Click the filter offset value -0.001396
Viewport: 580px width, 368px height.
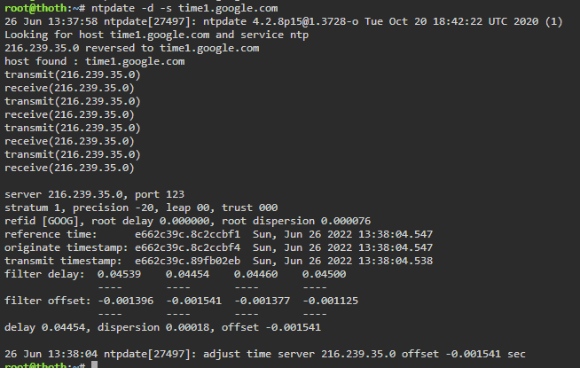coord(125,301)
